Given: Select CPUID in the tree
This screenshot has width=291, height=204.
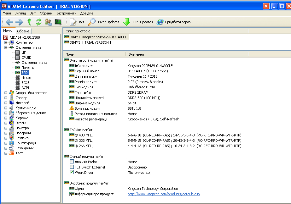Looking at the screenshot, I should pyautogui.click(x=26, y=58).
